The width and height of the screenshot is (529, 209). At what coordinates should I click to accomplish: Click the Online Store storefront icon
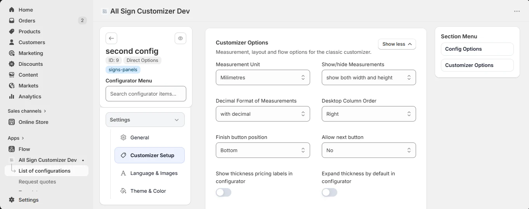[12, 122]
